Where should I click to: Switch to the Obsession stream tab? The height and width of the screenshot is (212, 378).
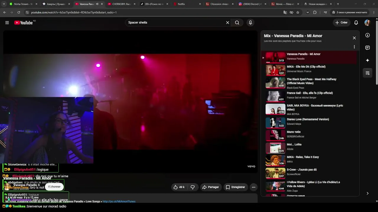click(219, 4)
